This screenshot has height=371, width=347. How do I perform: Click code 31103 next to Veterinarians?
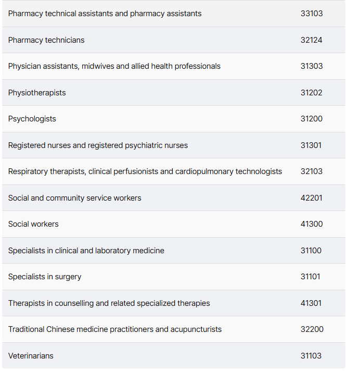[x=311, y=356]
